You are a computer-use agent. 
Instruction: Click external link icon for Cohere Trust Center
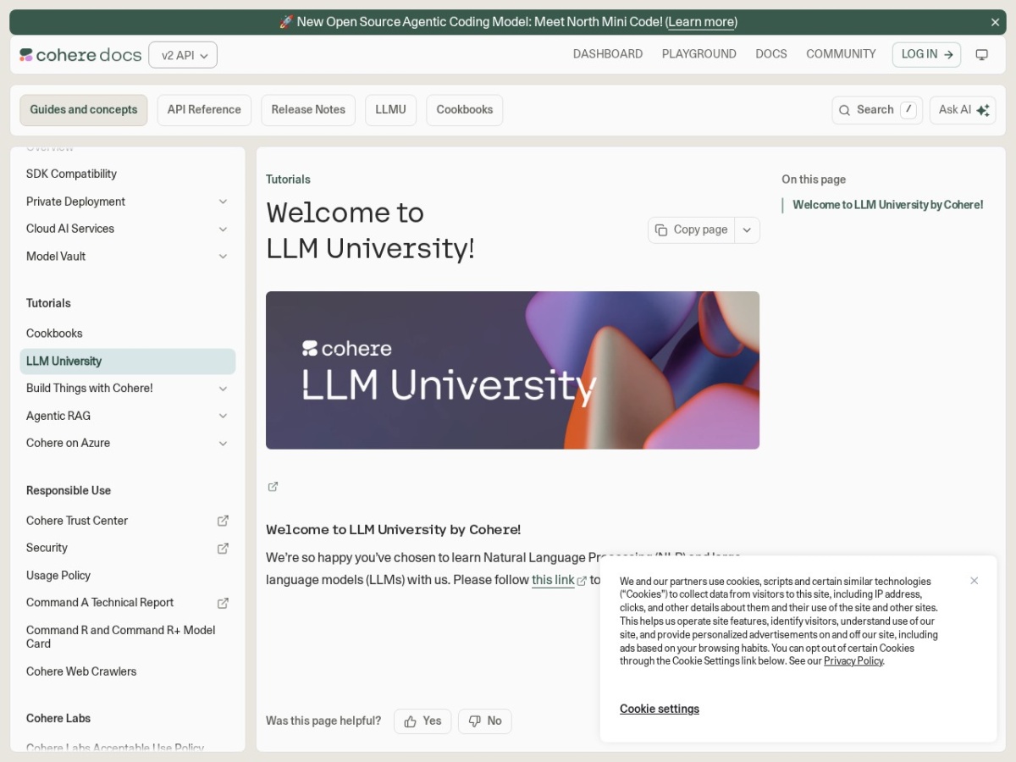click(x=223, y=521)
